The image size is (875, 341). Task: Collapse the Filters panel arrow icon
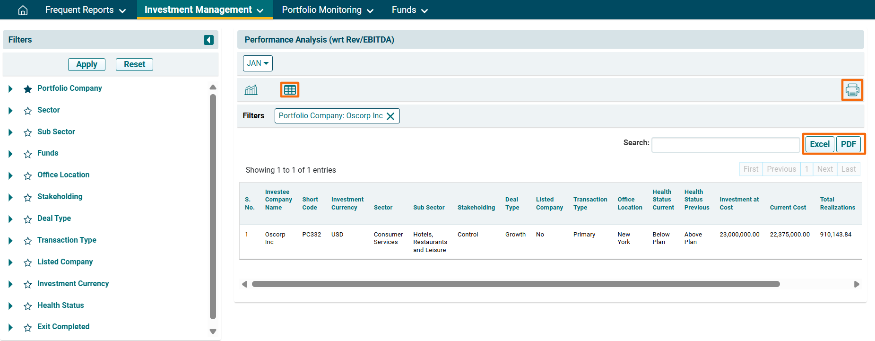pyautogui.click(x=208, y=40)
